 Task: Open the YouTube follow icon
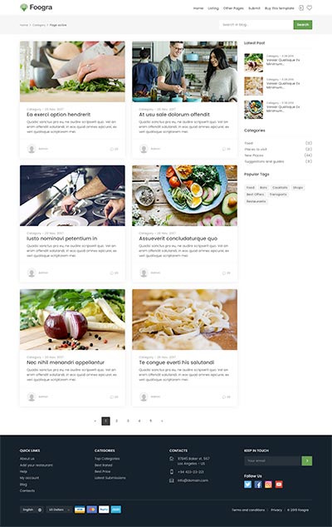click(279, 485)
